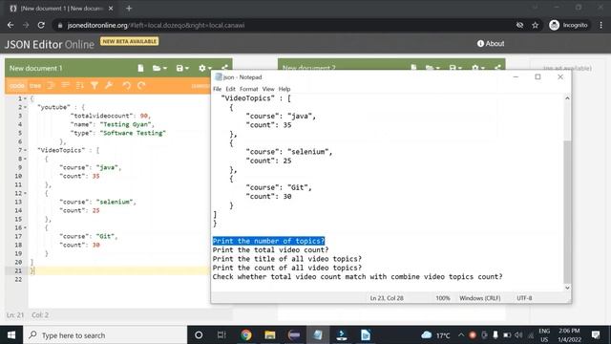611x344 pixels.
Task: Reload the page in Chrome
Action: coord(41,25)
